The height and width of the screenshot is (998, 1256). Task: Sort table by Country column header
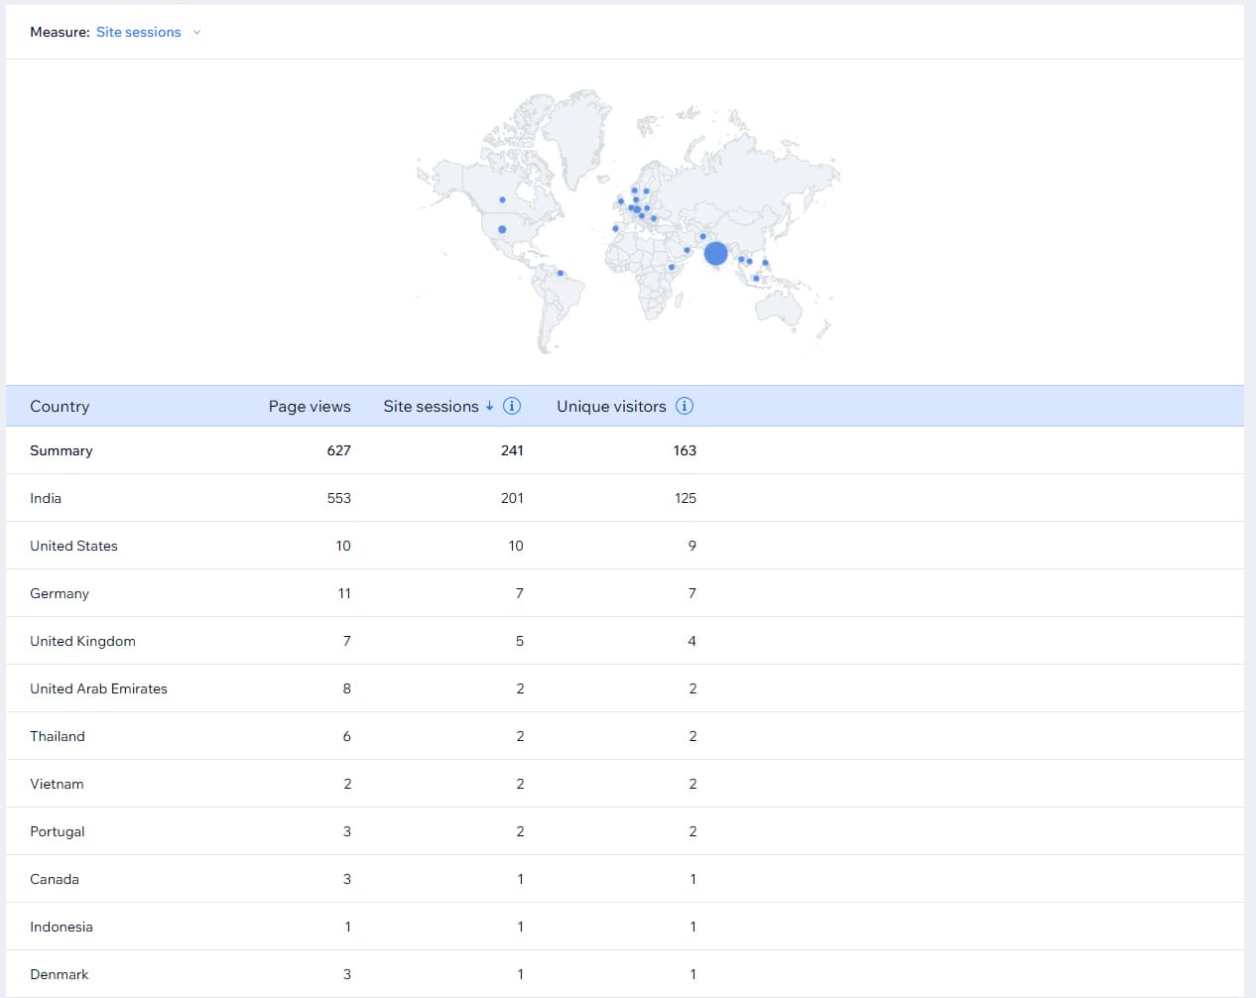[60, 407]
